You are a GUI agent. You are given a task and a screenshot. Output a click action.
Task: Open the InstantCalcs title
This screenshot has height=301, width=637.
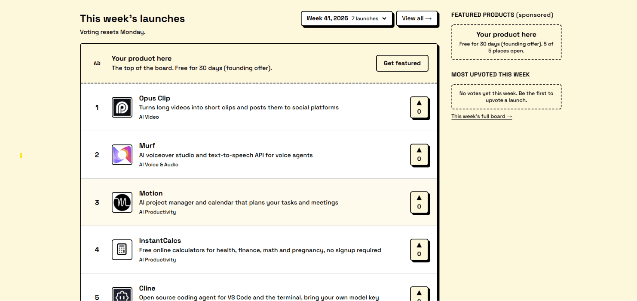[160, 241]
